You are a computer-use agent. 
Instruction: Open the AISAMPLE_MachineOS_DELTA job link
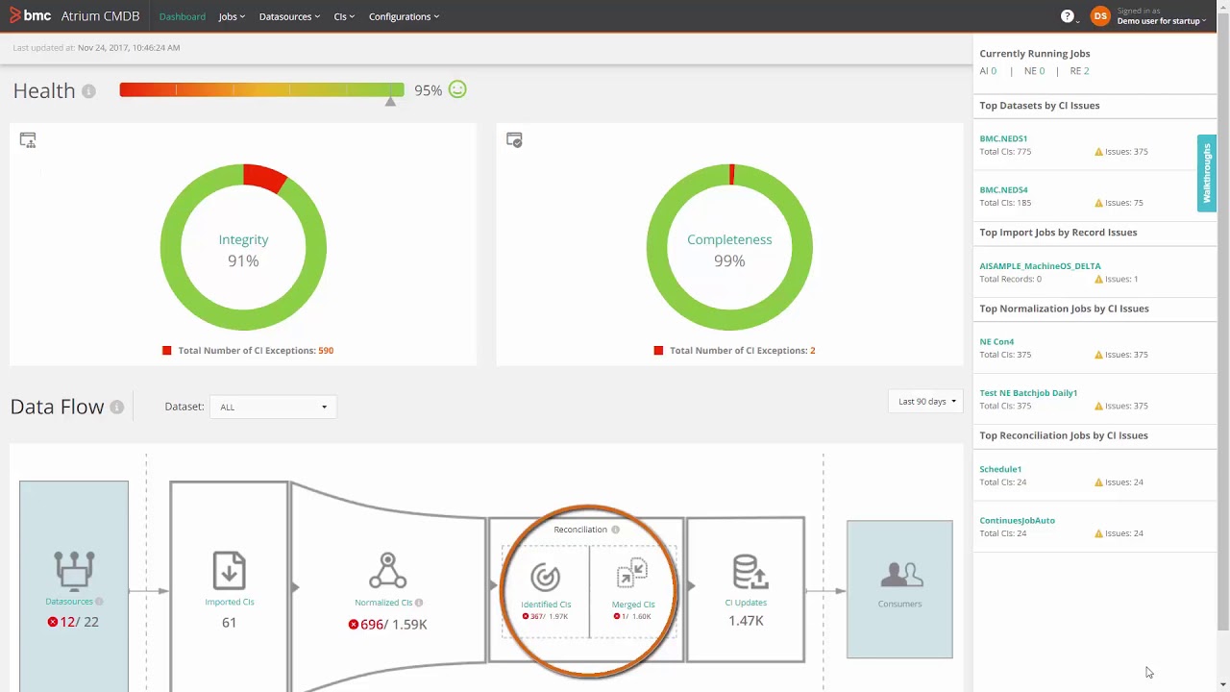coord(1040,266)
